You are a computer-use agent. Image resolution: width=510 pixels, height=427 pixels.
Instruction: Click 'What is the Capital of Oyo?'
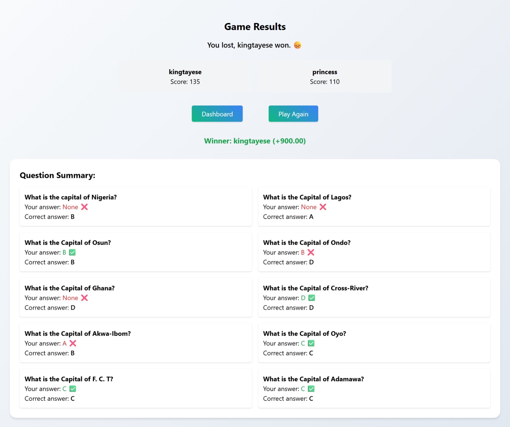(305, 333)
